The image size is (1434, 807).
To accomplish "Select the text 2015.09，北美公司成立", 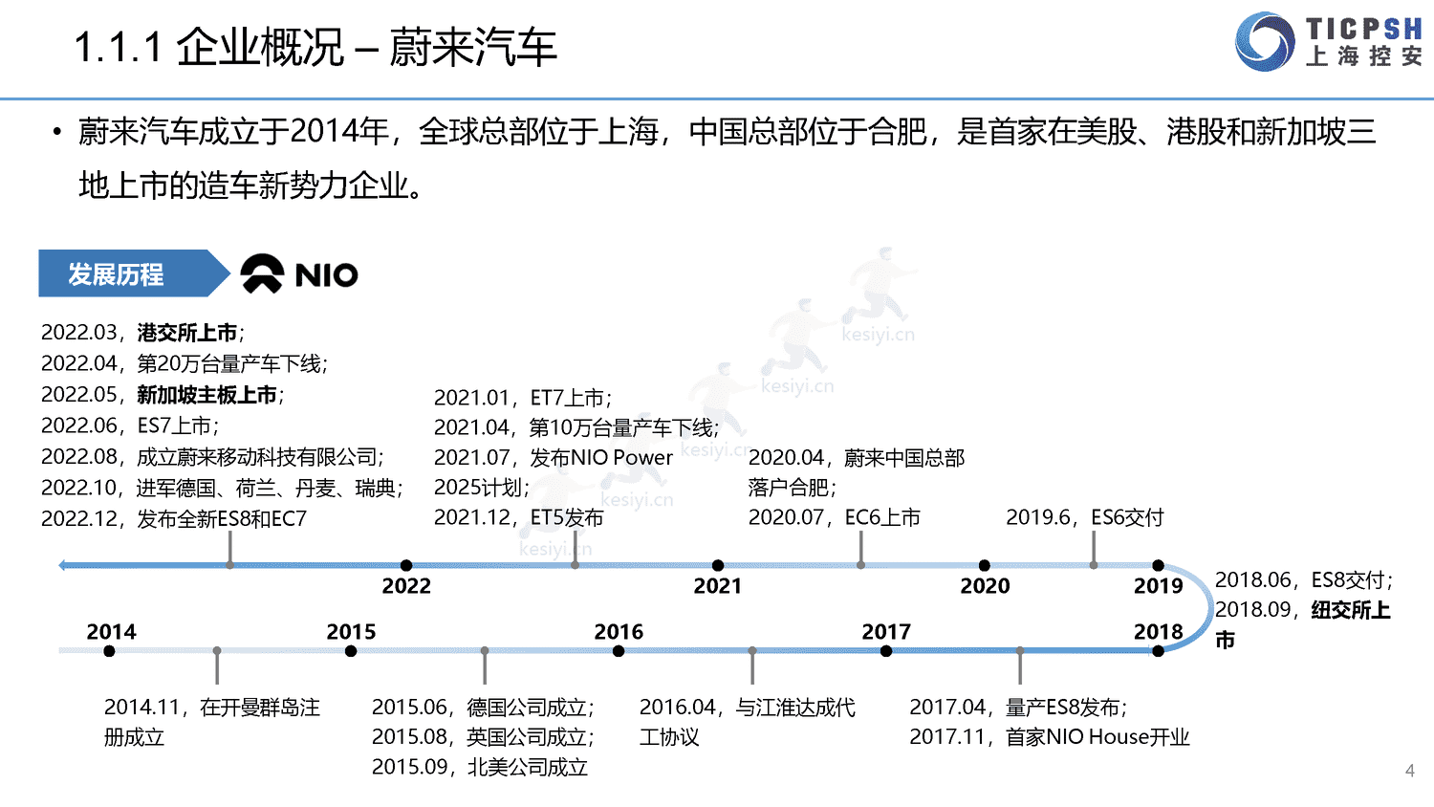I will (480, 767).
